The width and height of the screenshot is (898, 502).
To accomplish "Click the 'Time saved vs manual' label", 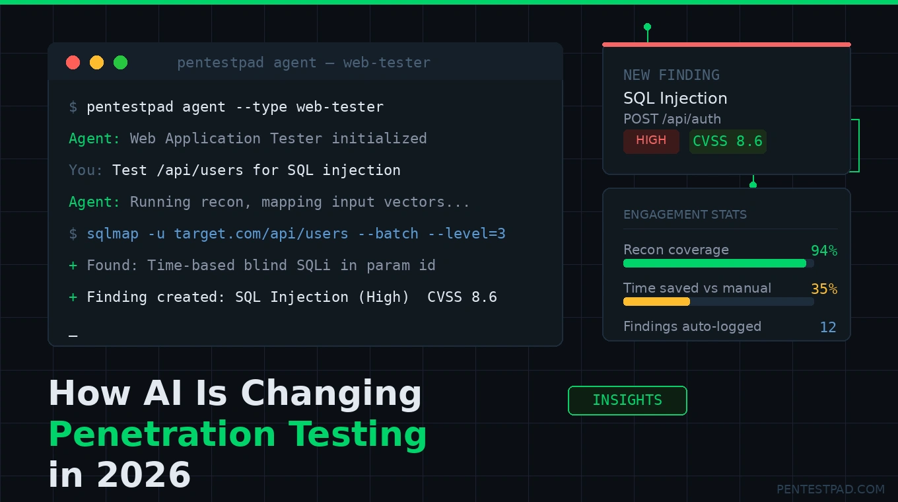I will pyautogui.click(x=697, y=289).
